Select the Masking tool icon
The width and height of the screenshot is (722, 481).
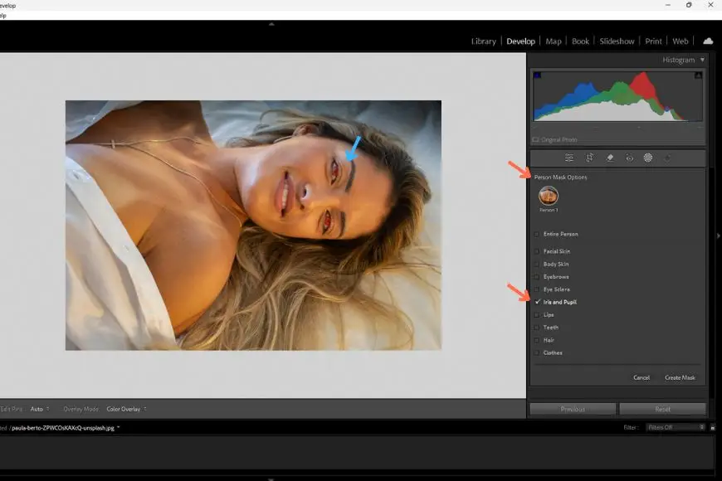click(x=648, y=158)
